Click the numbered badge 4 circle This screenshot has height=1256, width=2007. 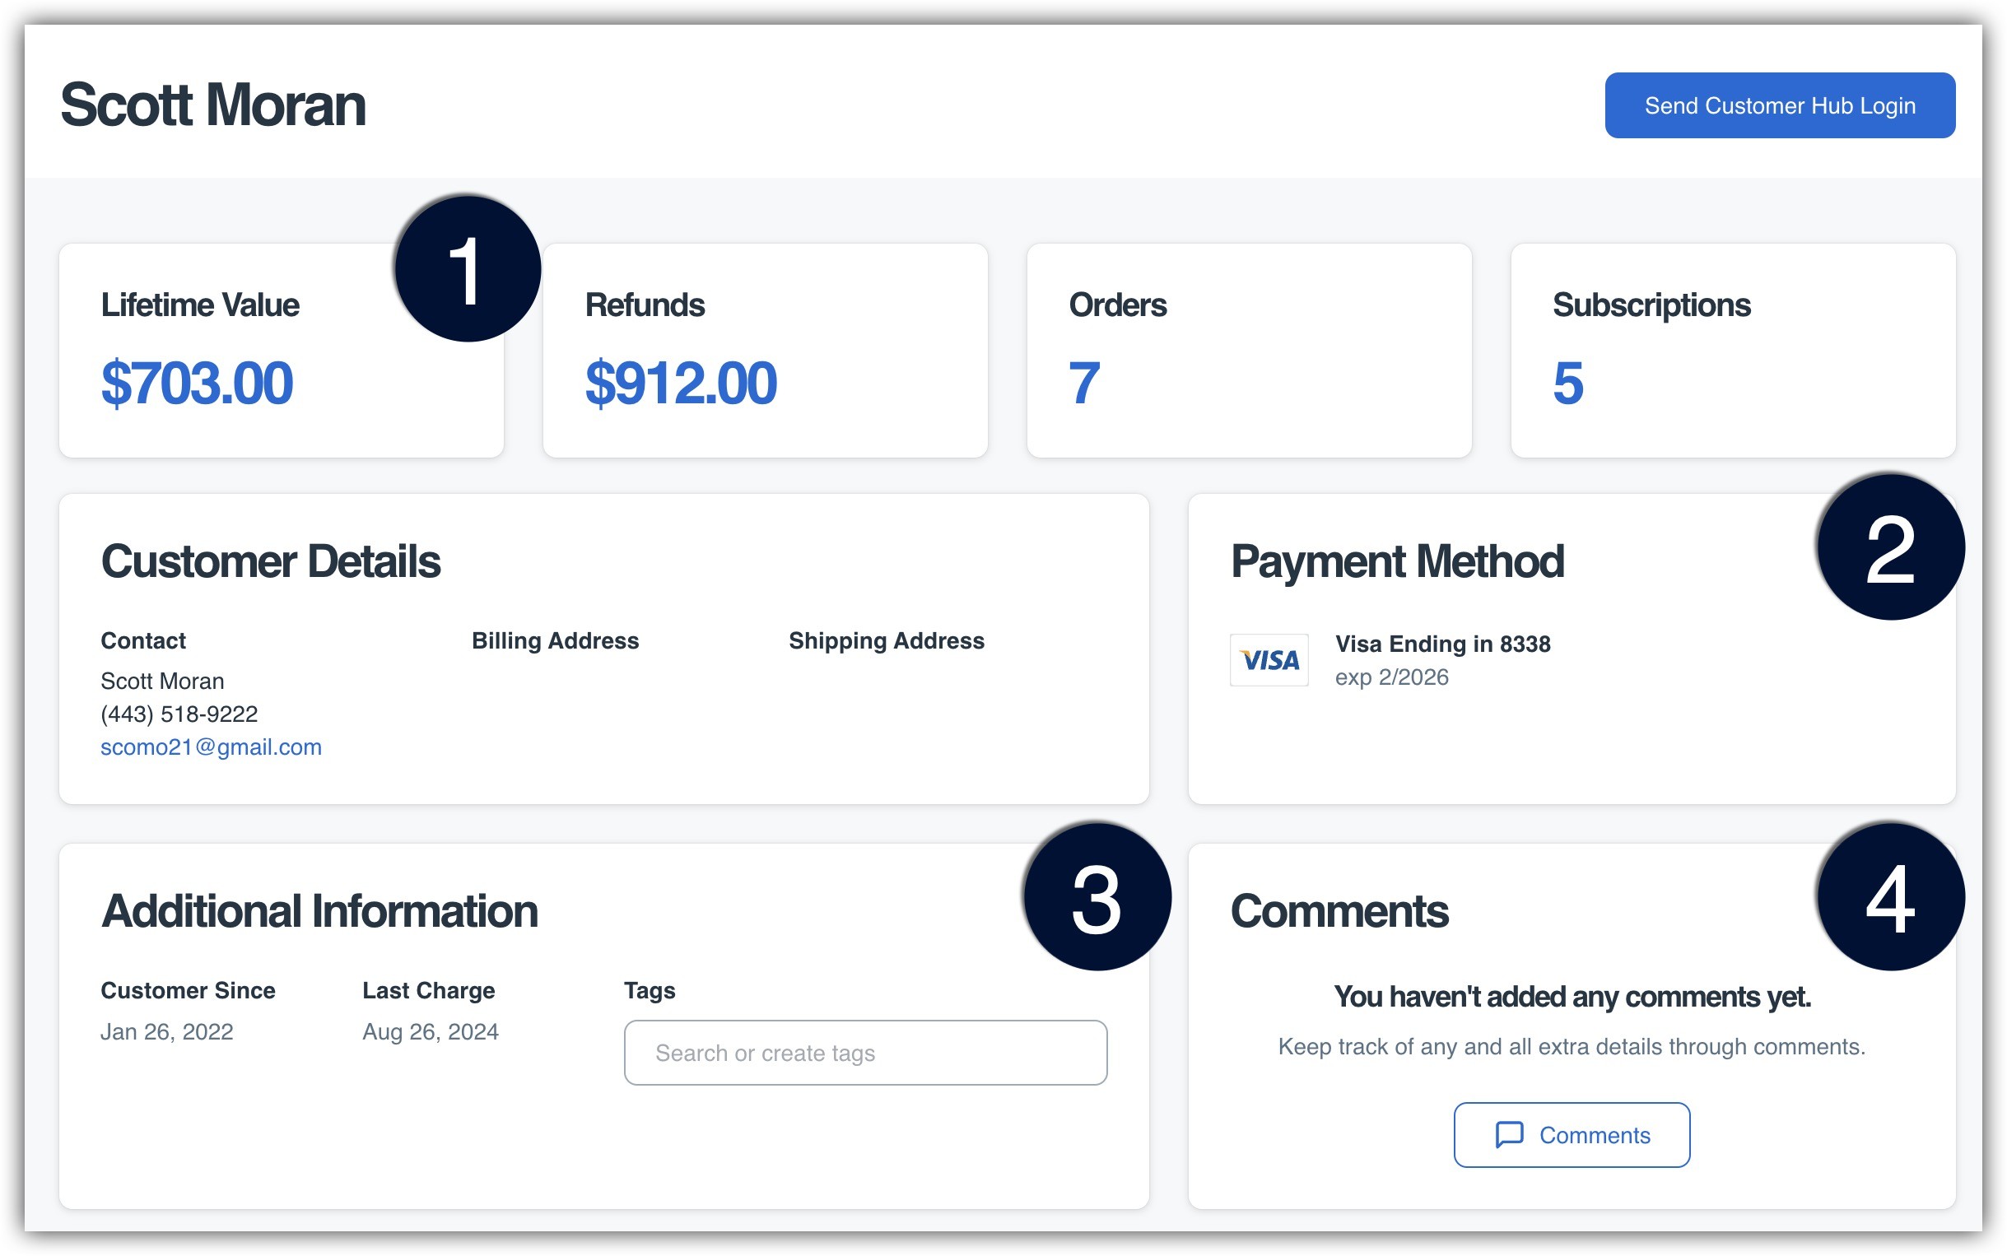(x=1890, y=897)
